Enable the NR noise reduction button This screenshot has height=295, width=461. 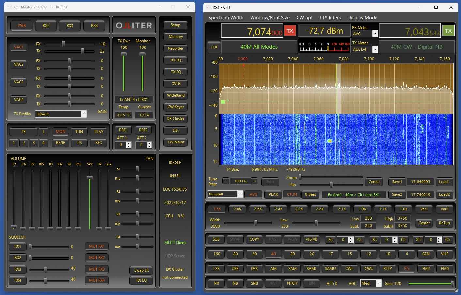pos(216,283)
